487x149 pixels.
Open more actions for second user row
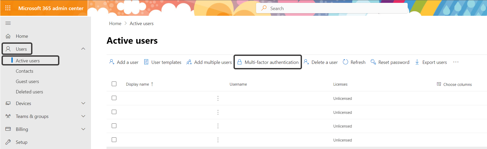218,112
